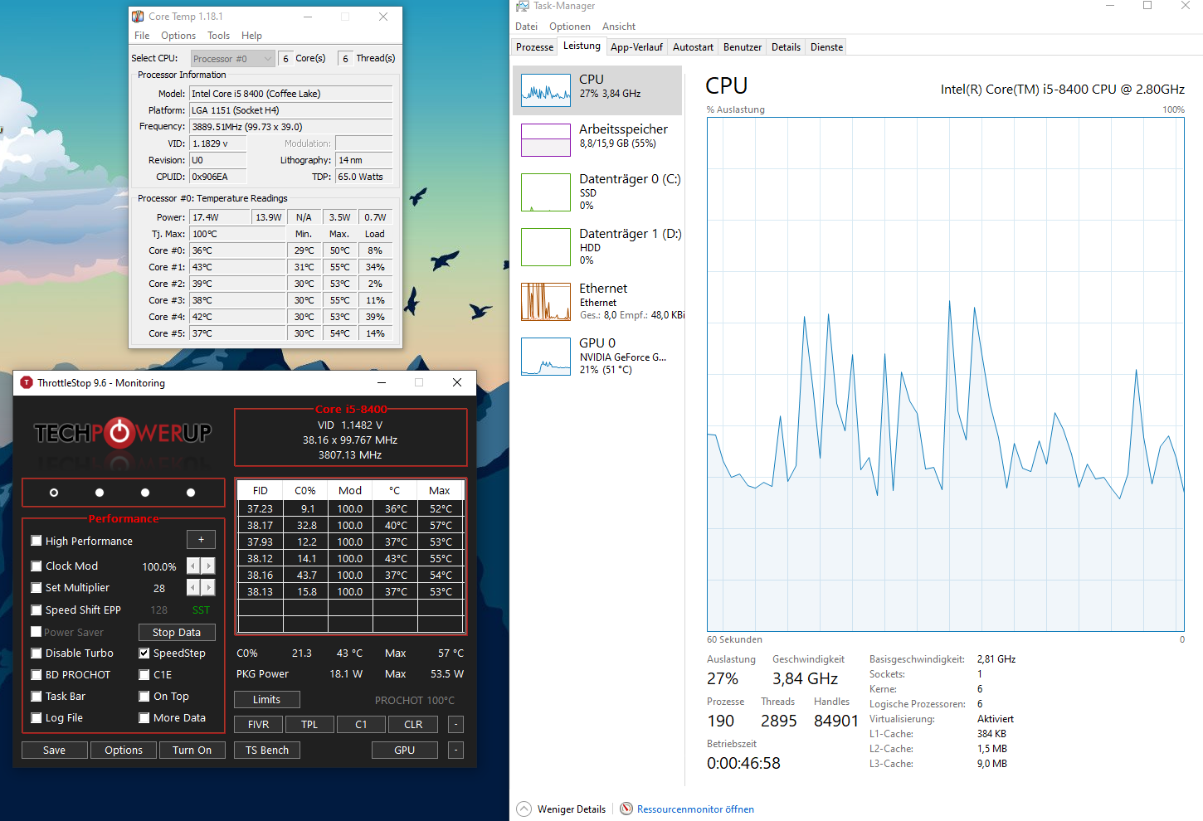Enable Task Bar checkbox

37,696
